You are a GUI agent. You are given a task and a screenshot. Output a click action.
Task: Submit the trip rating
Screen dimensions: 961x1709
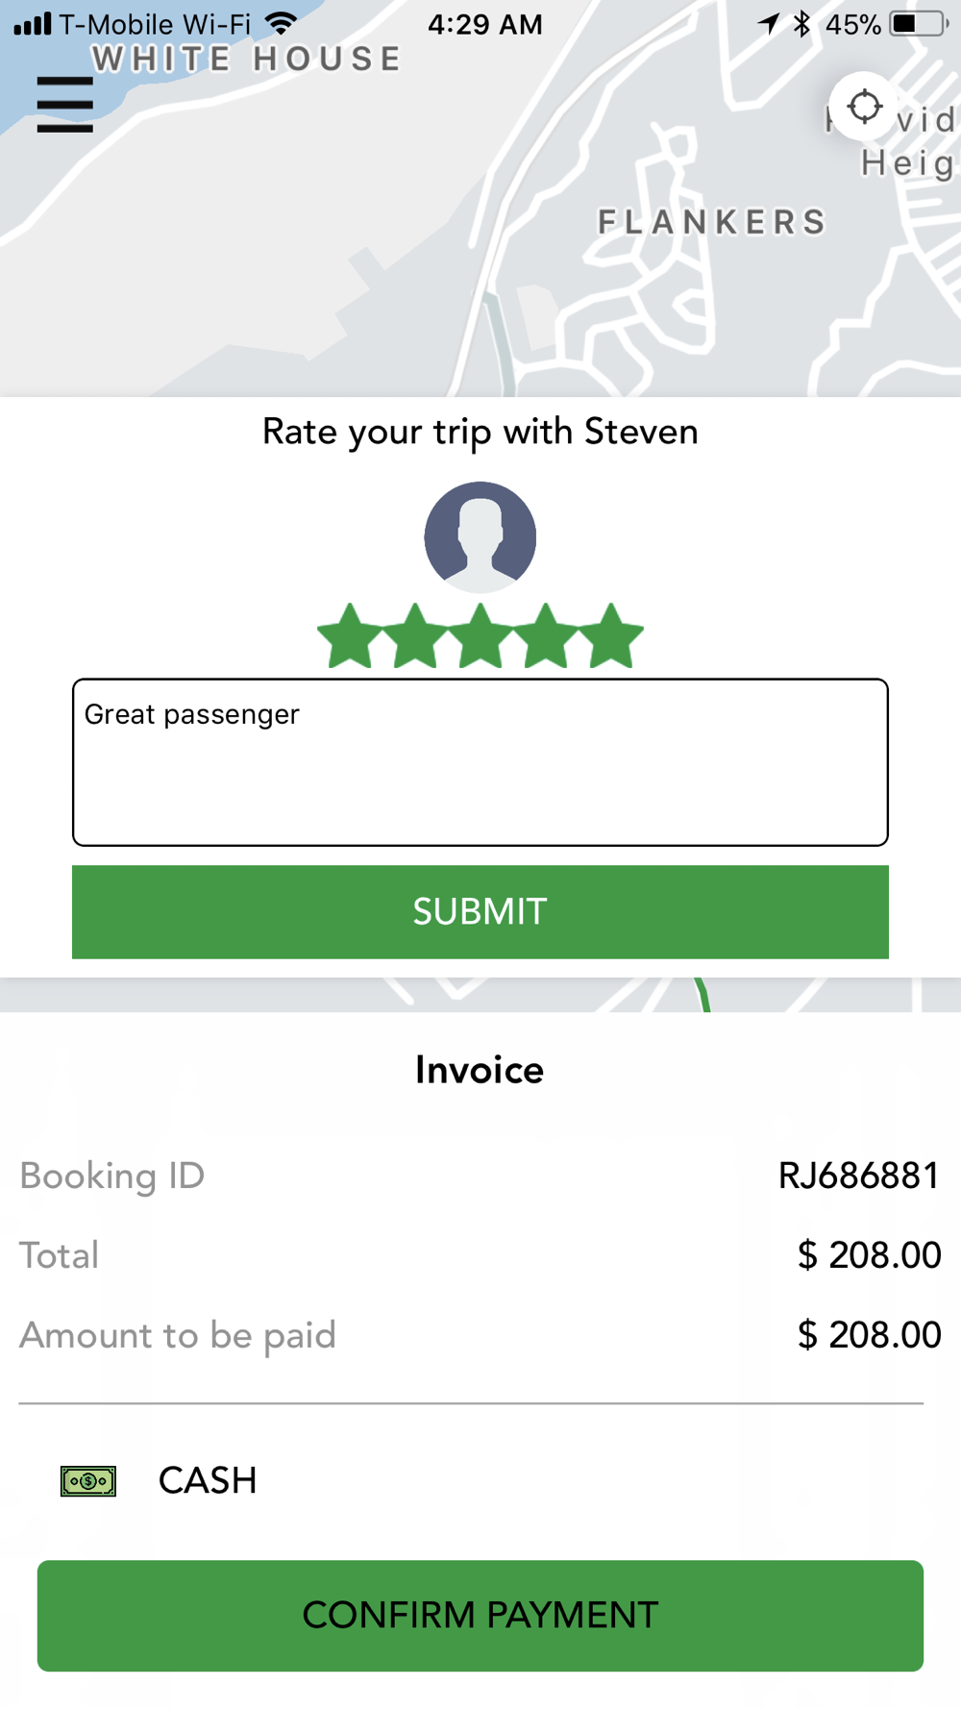tap(480, 911)
